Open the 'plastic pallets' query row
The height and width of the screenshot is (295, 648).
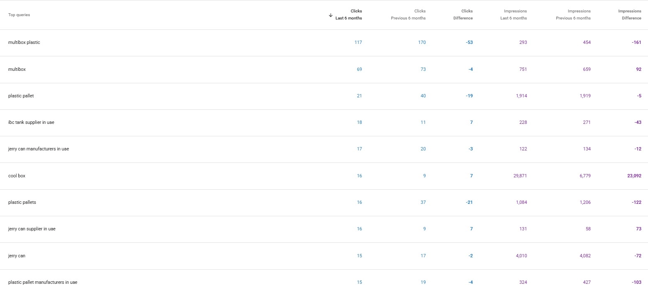(324, 203)
